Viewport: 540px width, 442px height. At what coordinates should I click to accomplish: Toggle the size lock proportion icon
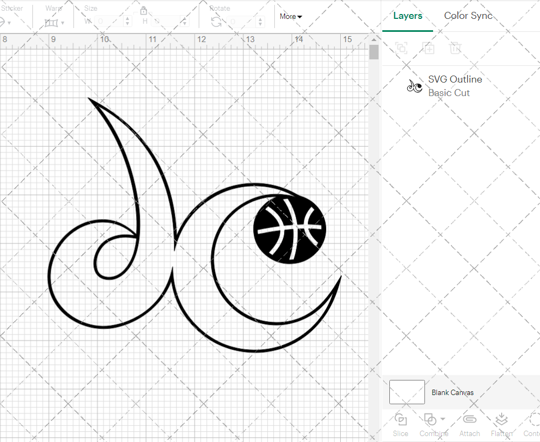click(x=144, y=10)
